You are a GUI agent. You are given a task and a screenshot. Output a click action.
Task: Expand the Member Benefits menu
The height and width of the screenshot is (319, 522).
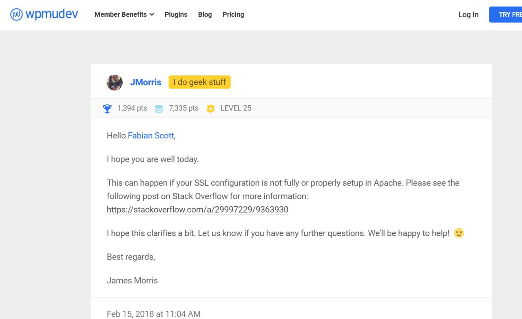pos(124,14)
